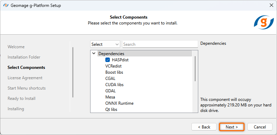
Task: Click into the Search field
Action: [x=160, y=44]
